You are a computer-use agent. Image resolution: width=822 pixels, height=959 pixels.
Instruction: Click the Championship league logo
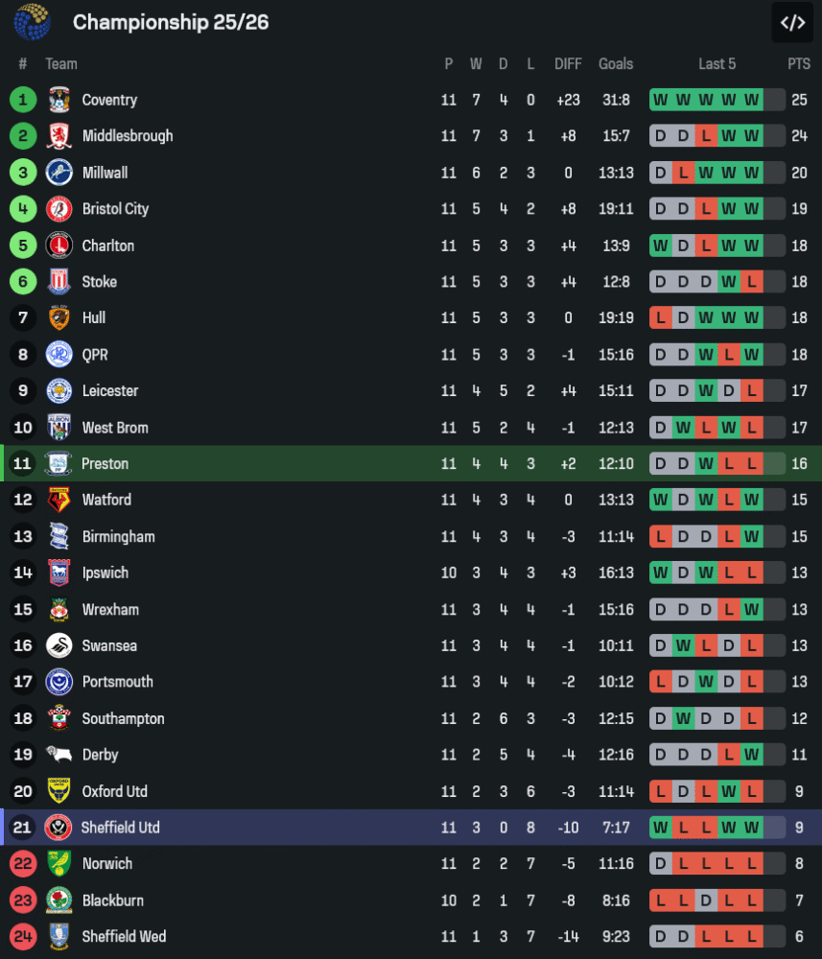pyautogui.click(x=32, y=22)
